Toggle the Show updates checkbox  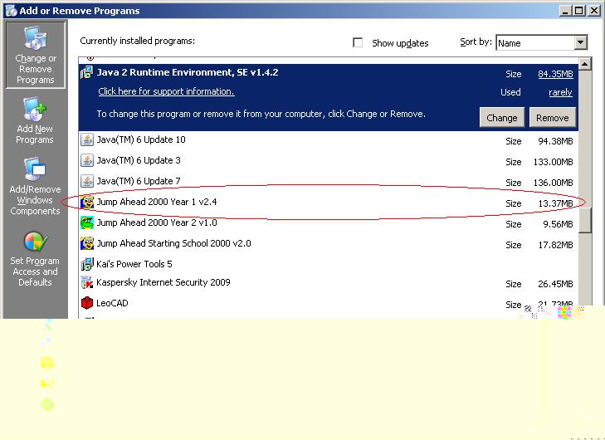[x=358, y=42]
